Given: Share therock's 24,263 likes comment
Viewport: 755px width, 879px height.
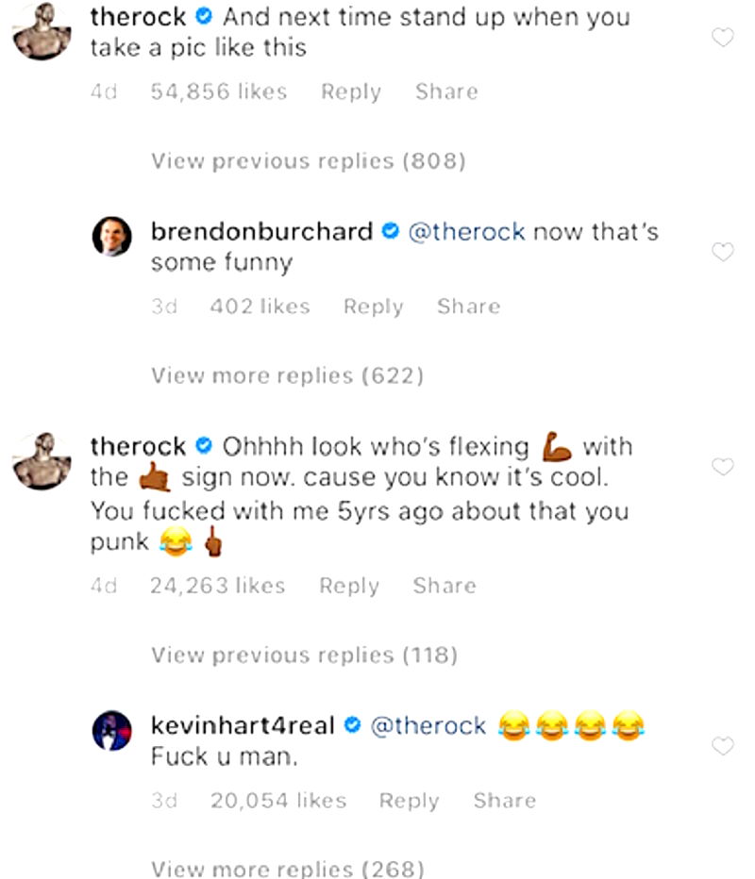Looking at the screenshot, I should pos(445,586).
